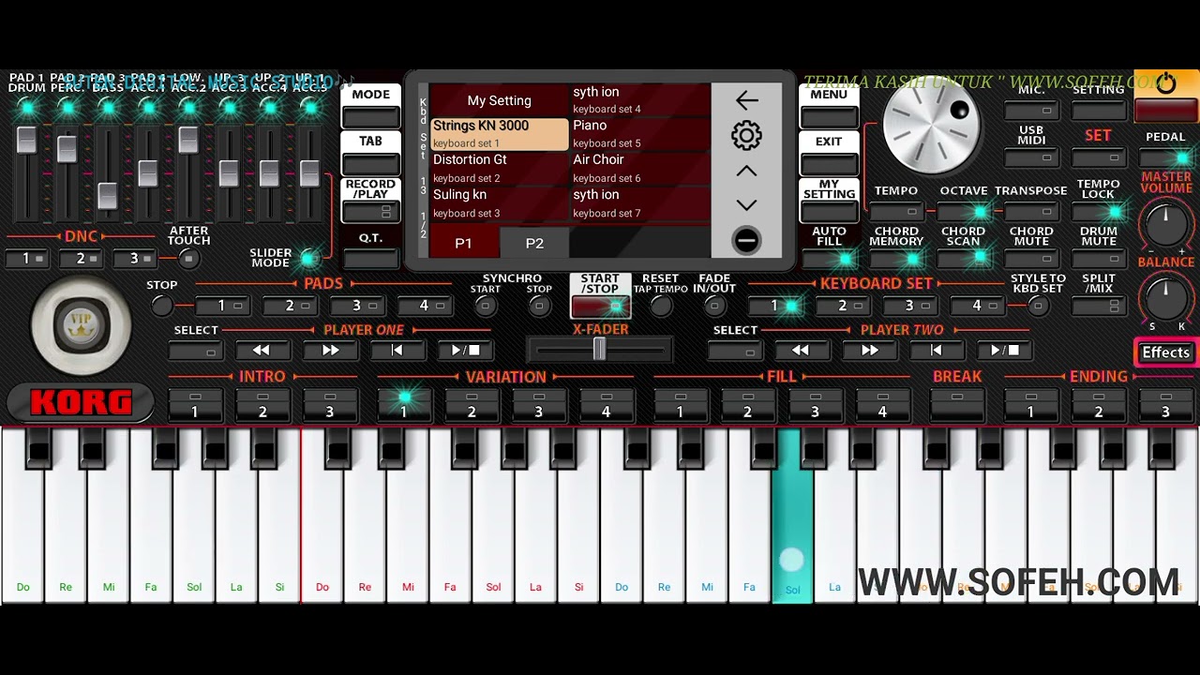Adjust the UP 1 volume fader

[309, 173]
